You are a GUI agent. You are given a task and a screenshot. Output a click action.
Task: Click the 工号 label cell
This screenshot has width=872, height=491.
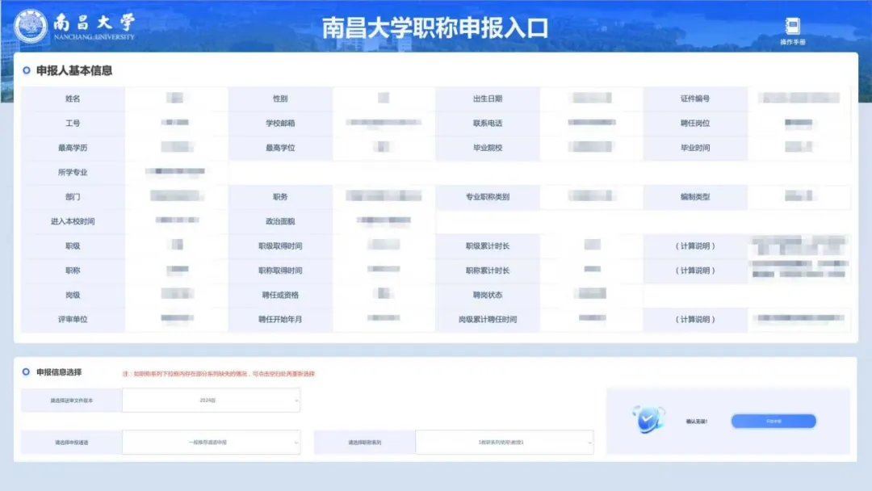pyautogui.click(x=73, y=124)
